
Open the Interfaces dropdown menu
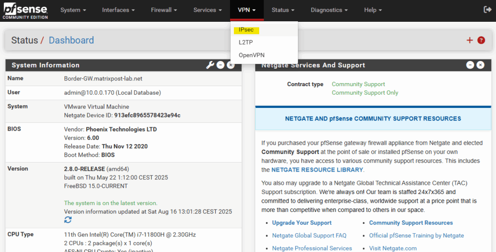coord(118,10)
